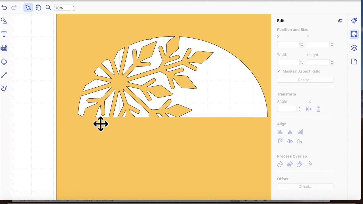Align objects to the right edge

(300, 132)
